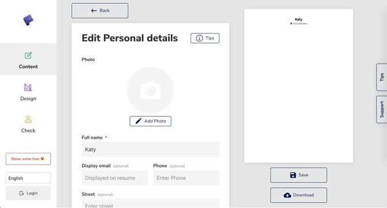Image resolution: width=387 pixels, height=208 pixels.
Task: Select the Content pencil icon
Action: (x=28, y=55)
